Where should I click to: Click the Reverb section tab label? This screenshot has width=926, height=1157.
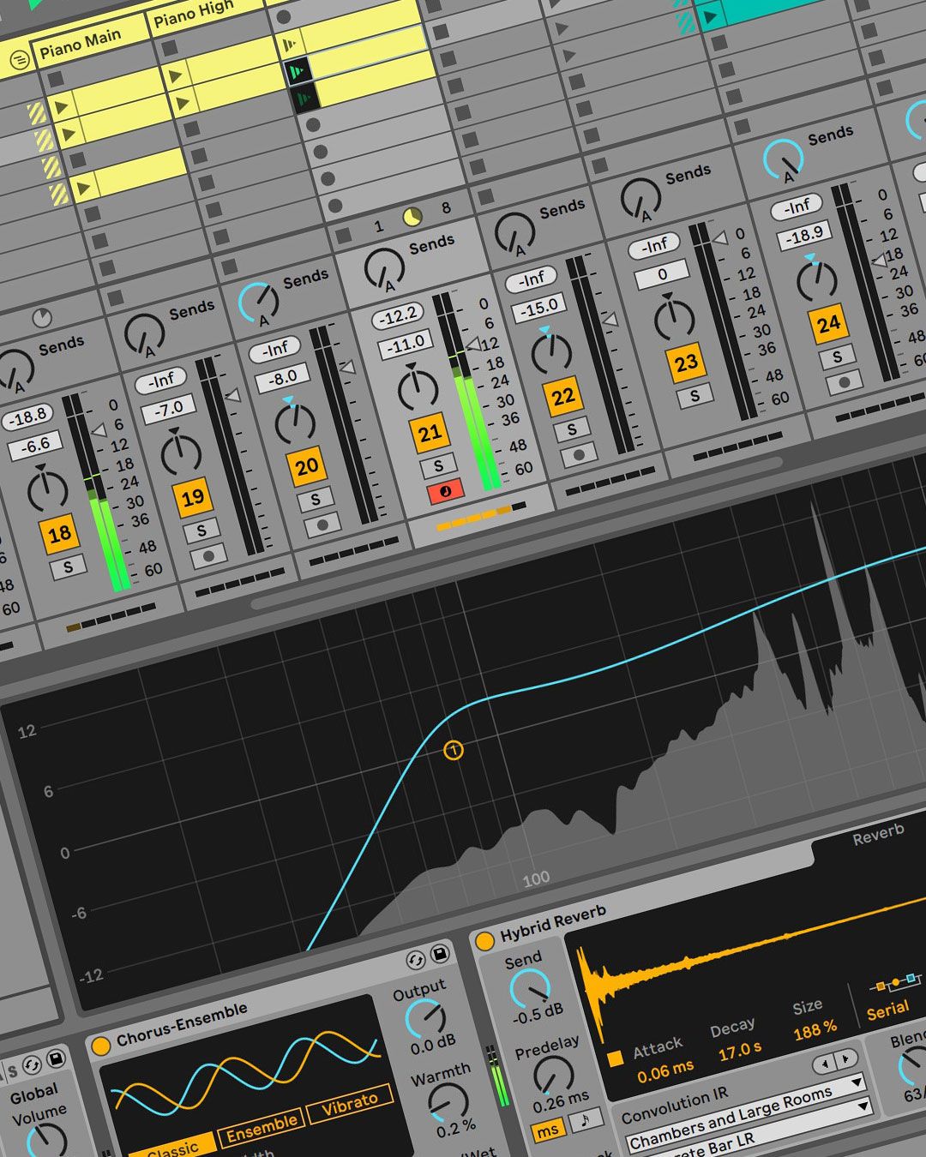pos(877,835)
